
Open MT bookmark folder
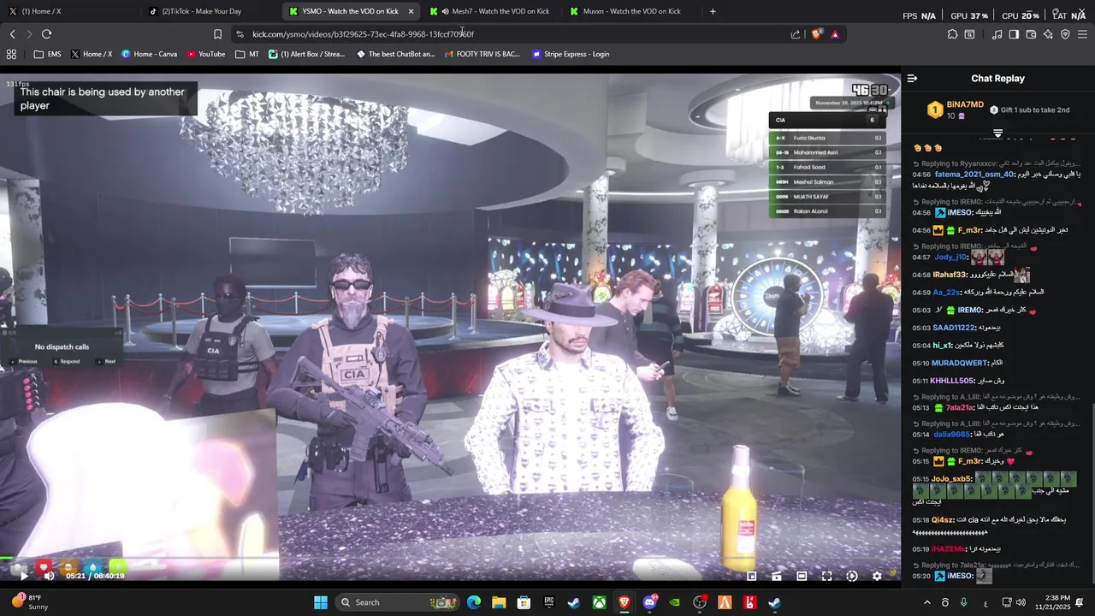click(x=246, y=54)
